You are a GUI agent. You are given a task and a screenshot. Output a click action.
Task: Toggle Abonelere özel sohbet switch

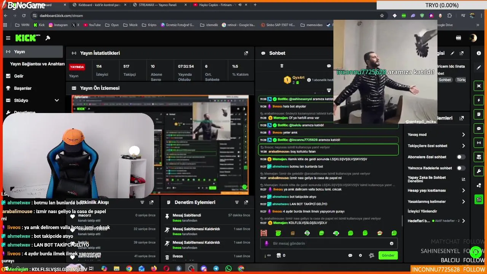point(461,157)
